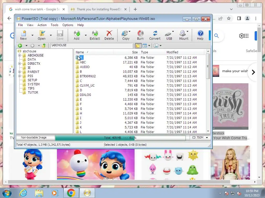
Task: Click Non-bootable Image status button
Action: [x=34, y=138]
